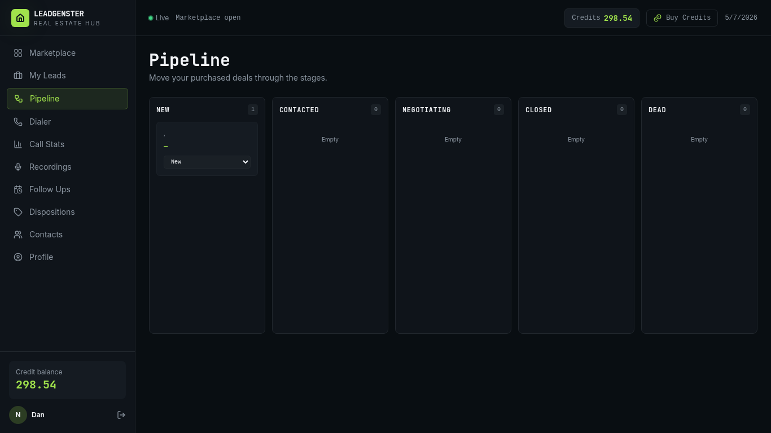Click Empty text in the CONTACTED column
Viewport: 771px width, 433px height.
coord(330,139)
